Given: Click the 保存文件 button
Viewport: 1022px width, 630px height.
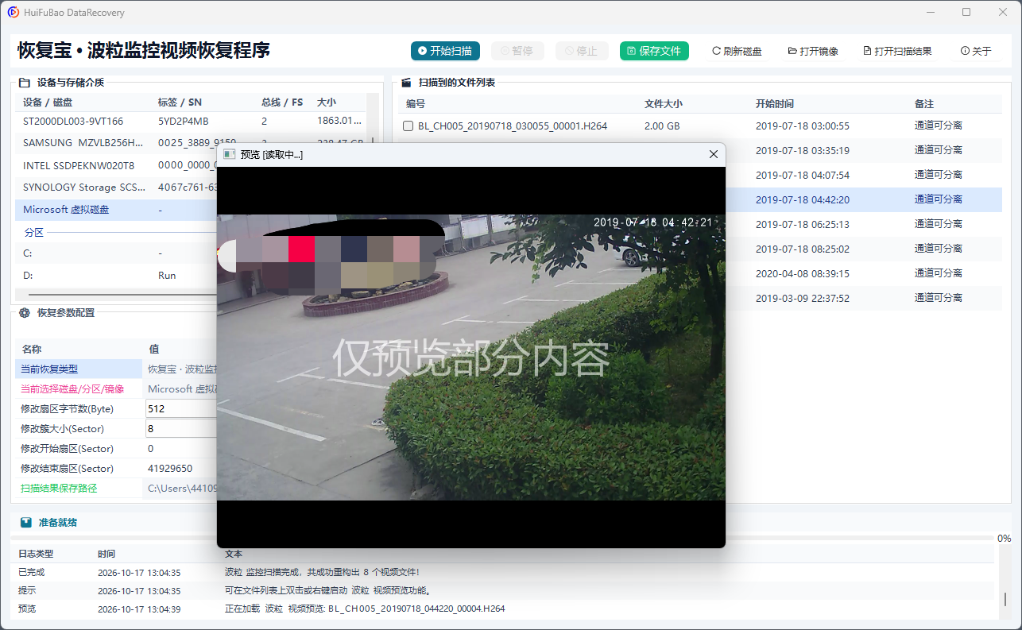Looking at the screenshot, I should click(654, 51).
